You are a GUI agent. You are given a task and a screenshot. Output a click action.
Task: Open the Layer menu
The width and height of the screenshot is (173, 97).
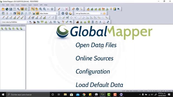[30, 5]
